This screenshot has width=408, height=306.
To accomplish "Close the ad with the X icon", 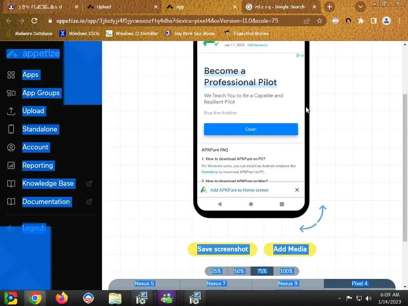I will pos(302,55).
